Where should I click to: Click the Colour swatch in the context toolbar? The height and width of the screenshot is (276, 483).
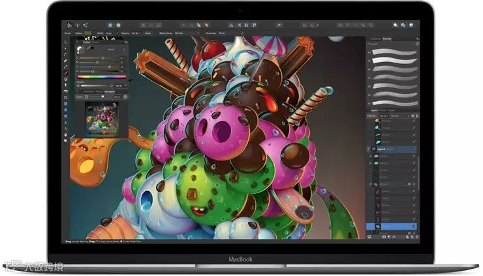pos(88,33)
